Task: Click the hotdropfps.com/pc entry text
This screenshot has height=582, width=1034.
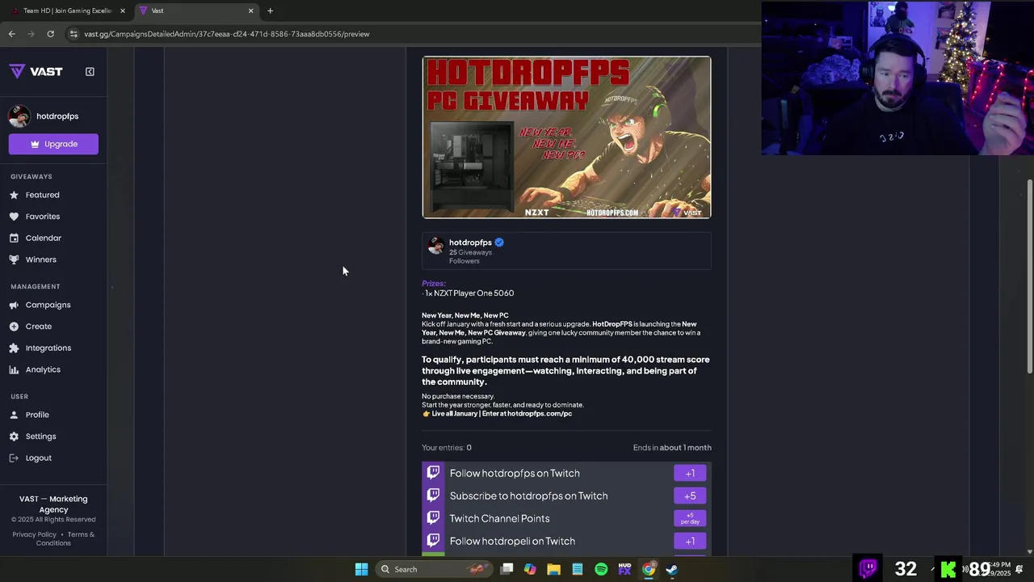Action: coord(539,414)
